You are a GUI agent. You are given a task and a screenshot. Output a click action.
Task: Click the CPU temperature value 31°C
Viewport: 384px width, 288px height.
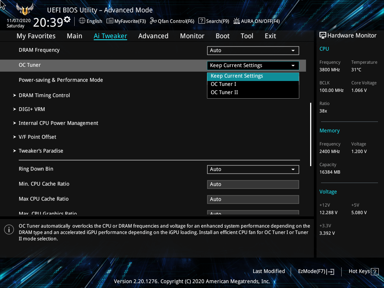coord(356,70)
